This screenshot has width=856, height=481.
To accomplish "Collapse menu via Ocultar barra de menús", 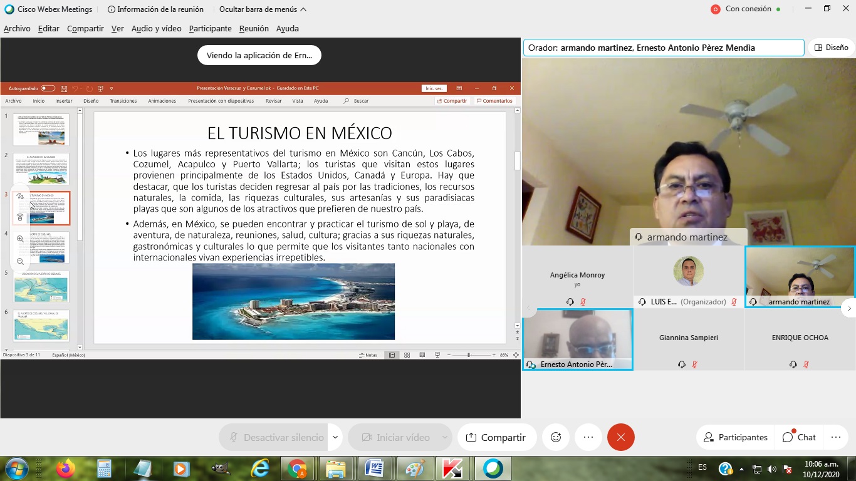I will point(263,9).
